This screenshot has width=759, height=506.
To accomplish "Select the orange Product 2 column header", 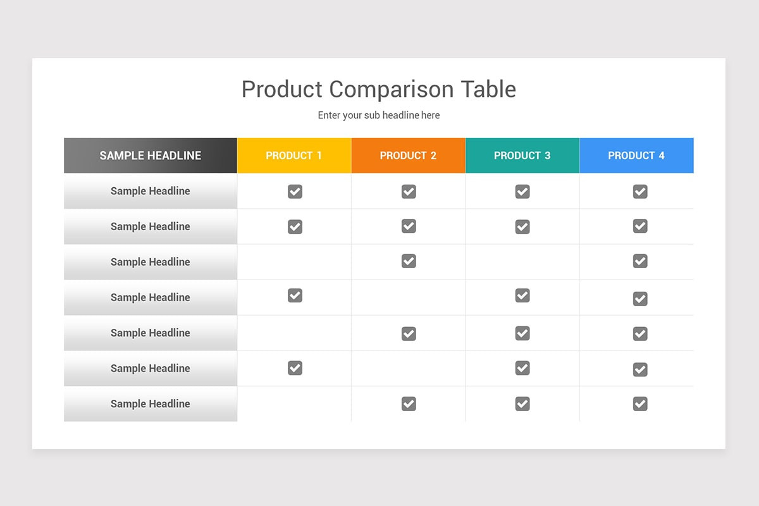I will click(408, 156).
